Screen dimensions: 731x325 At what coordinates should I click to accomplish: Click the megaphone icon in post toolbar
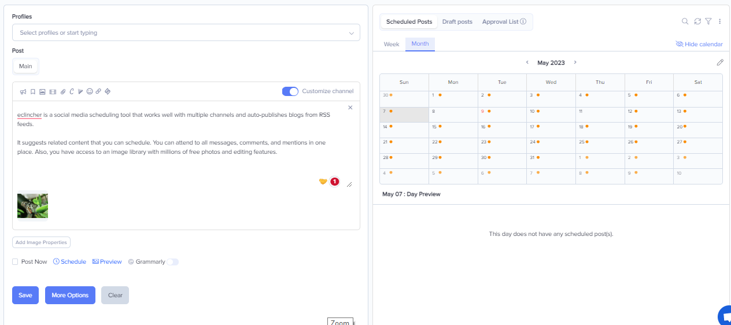click(24, 91)
